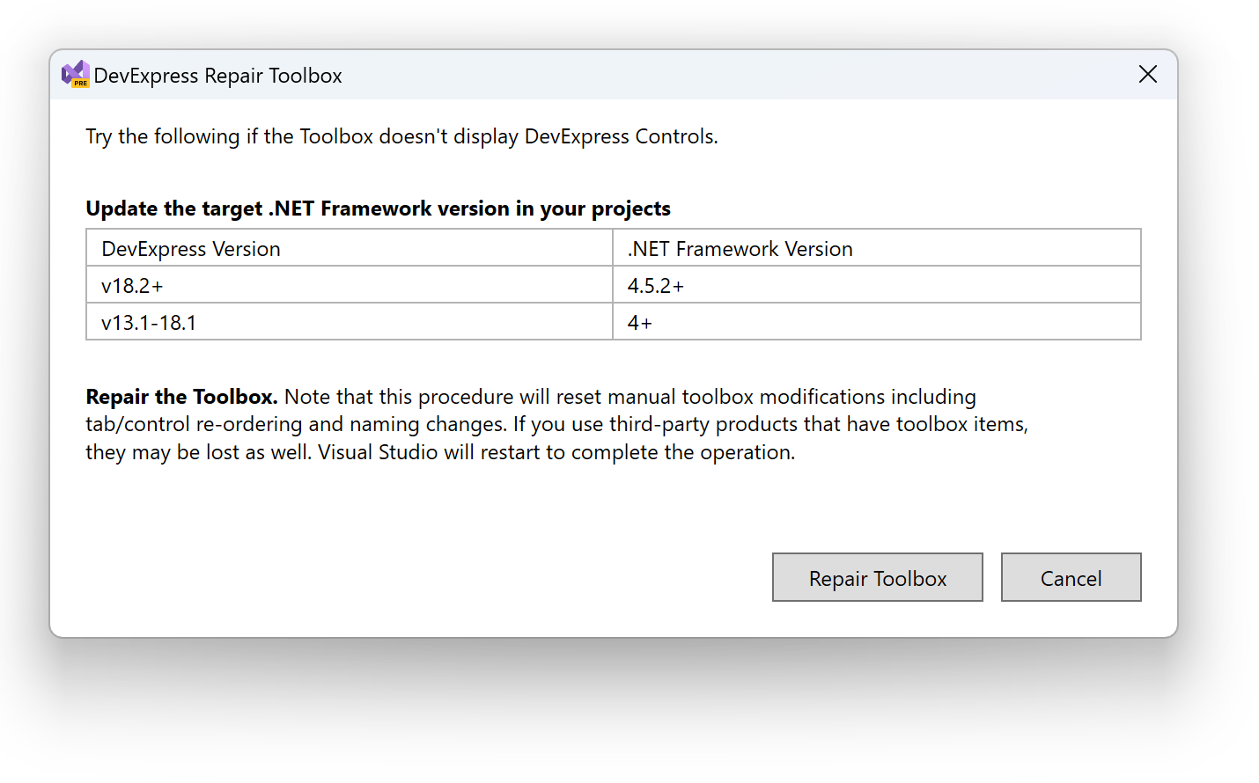This screenshot has height=783, width=1259.
Task: Close the DevExpress Repair Toolbox dialog
Action: [x=1147, y=75]
